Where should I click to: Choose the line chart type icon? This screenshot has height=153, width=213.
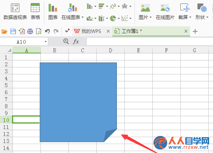(113, 6)
